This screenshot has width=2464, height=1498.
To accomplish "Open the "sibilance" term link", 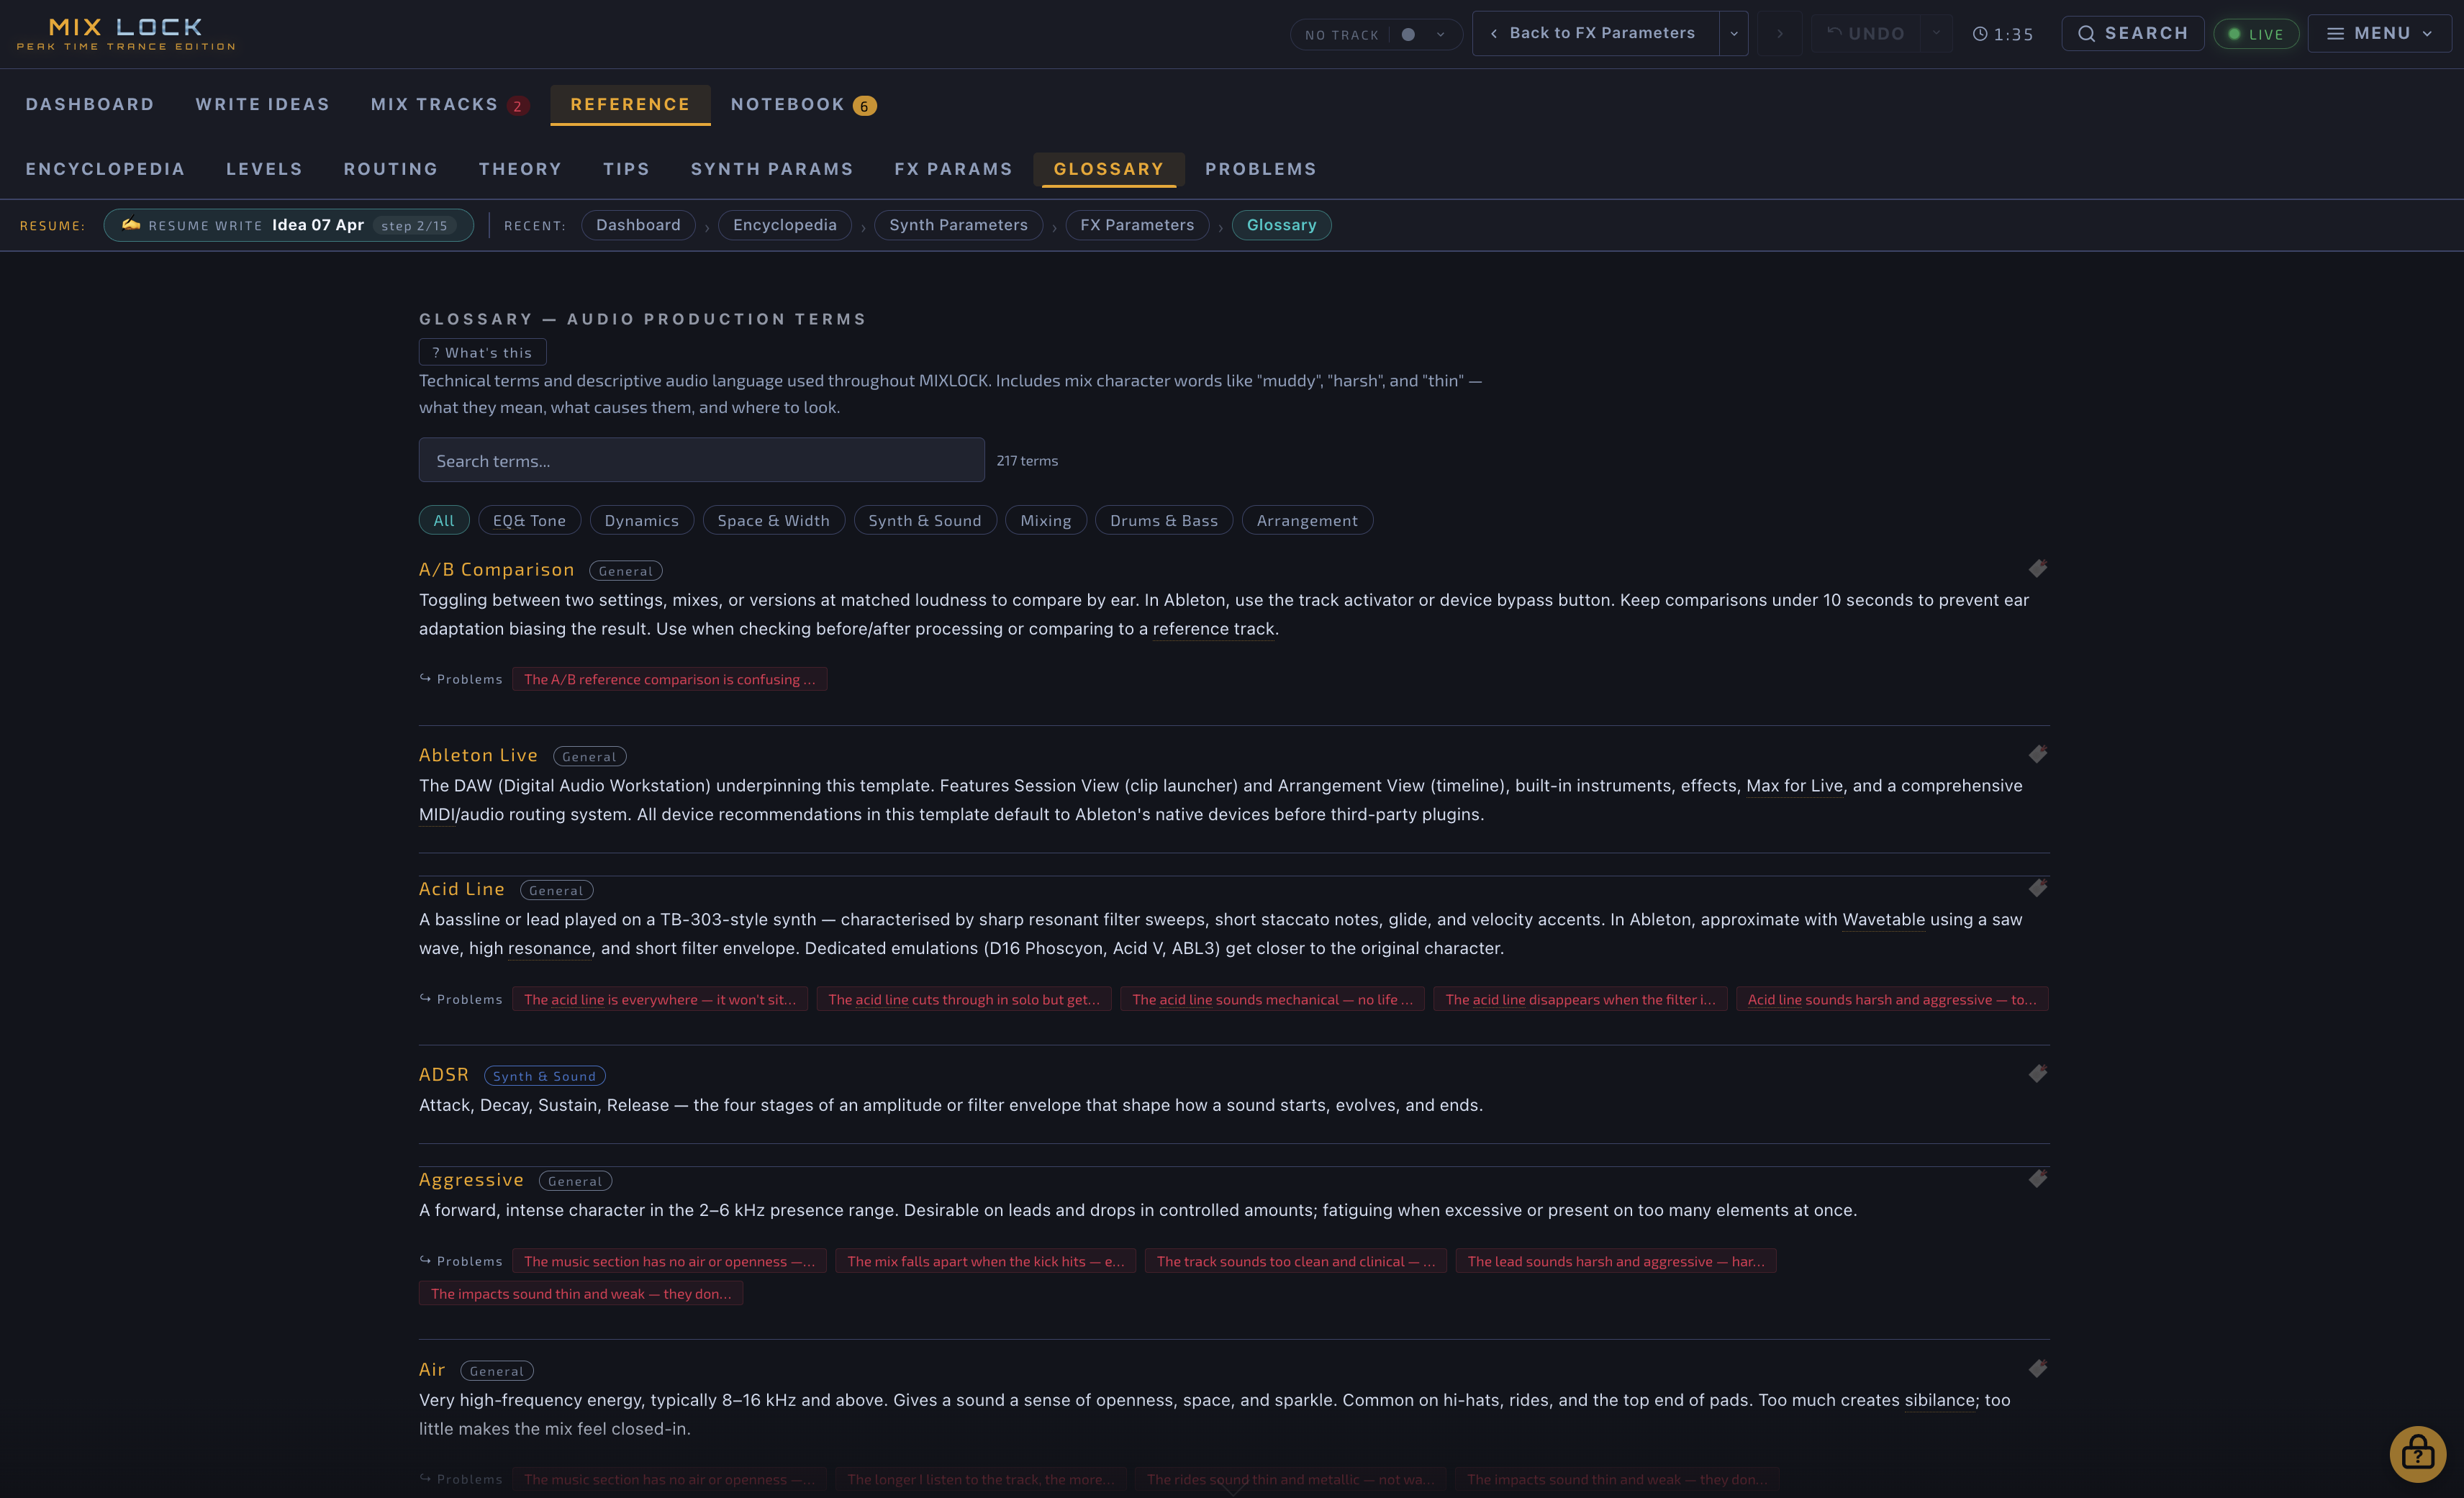I will (1940, 1401).
